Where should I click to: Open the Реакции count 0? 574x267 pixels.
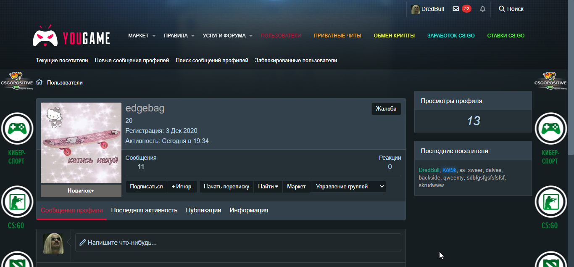(x=390, y=167)
